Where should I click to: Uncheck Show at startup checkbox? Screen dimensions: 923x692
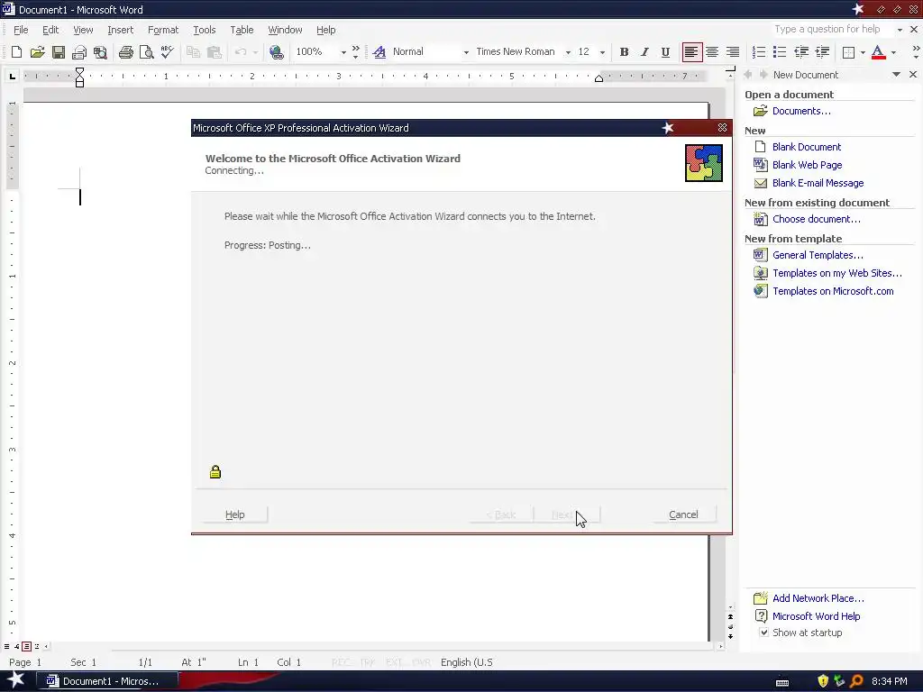click(x=763, y=633)
